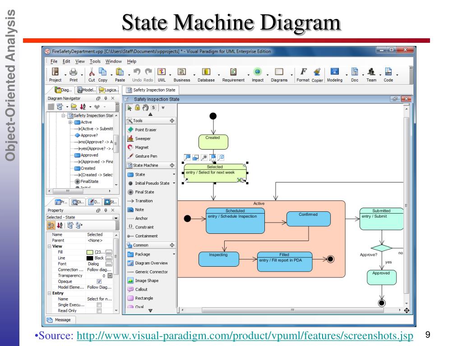Switch to the Safety Inspection State tab
The image size is (462, 346).
(151, 90)
